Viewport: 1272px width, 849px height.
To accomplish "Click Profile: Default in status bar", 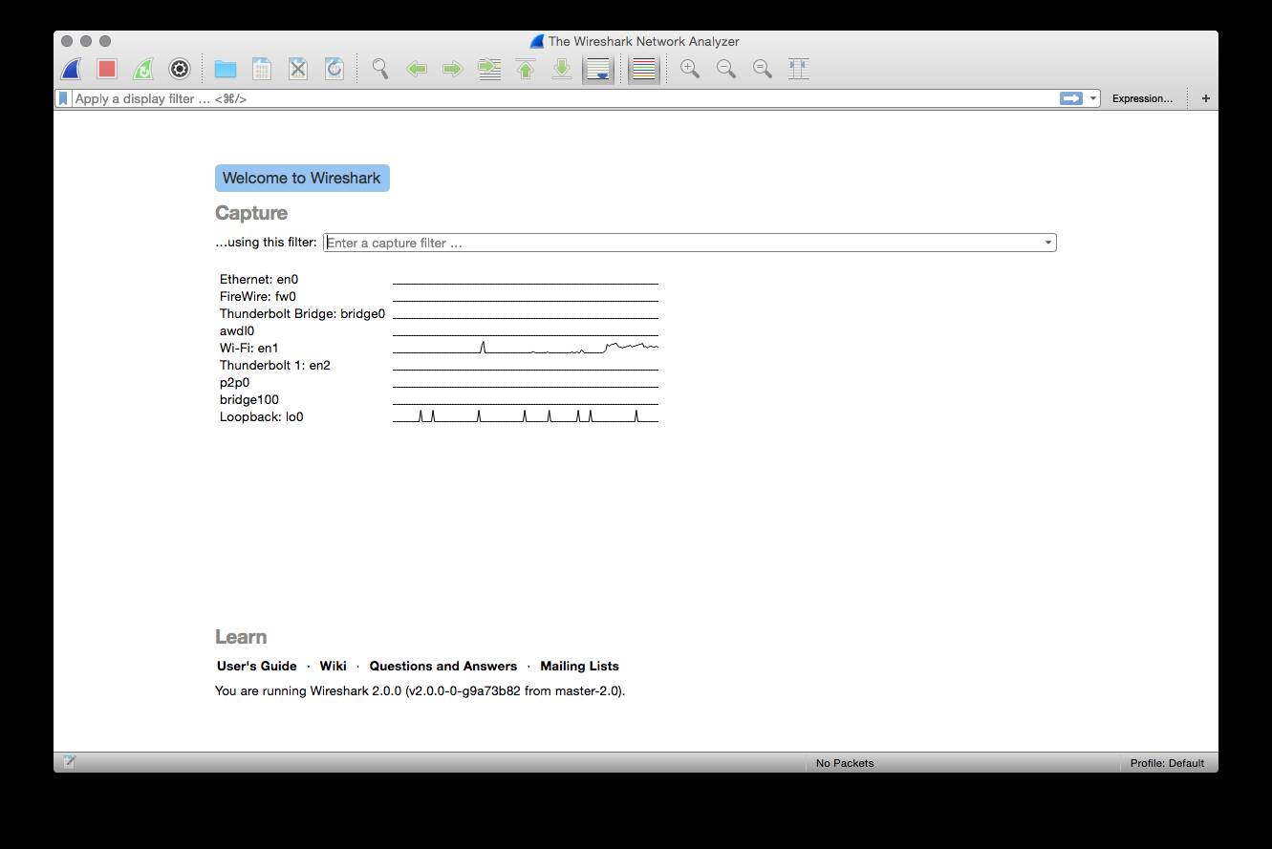I will click(1167, 763).
